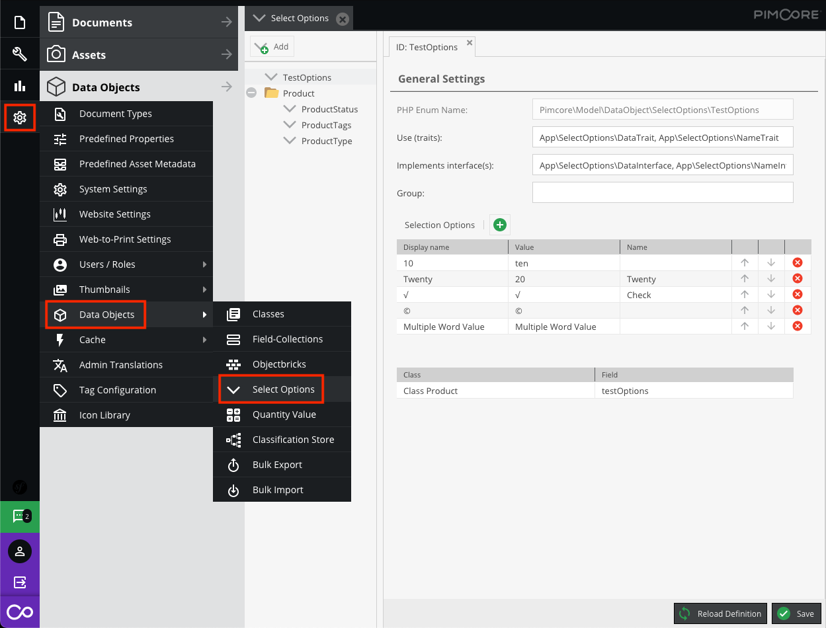Expand Users / Roles submenu
826x628 pixels.
(x=126, y=264)
